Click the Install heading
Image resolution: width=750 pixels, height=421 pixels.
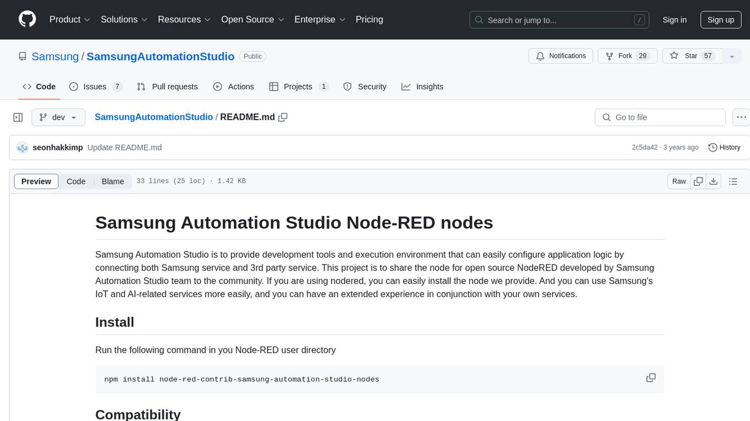[115, 322]
